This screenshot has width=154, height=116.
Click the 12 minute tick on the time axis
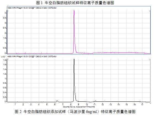(102, 104)
